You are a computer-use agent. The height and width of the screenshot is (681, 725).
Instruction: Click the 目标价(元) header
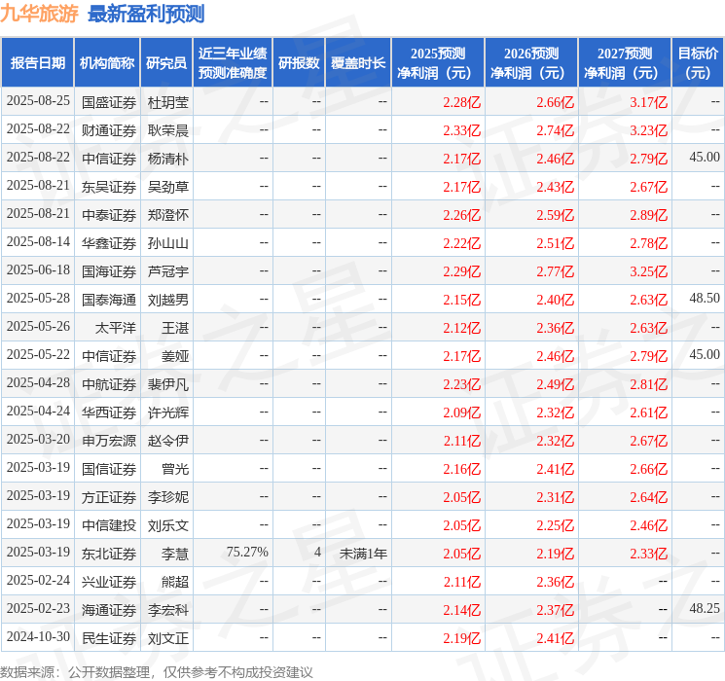[698, 63]
